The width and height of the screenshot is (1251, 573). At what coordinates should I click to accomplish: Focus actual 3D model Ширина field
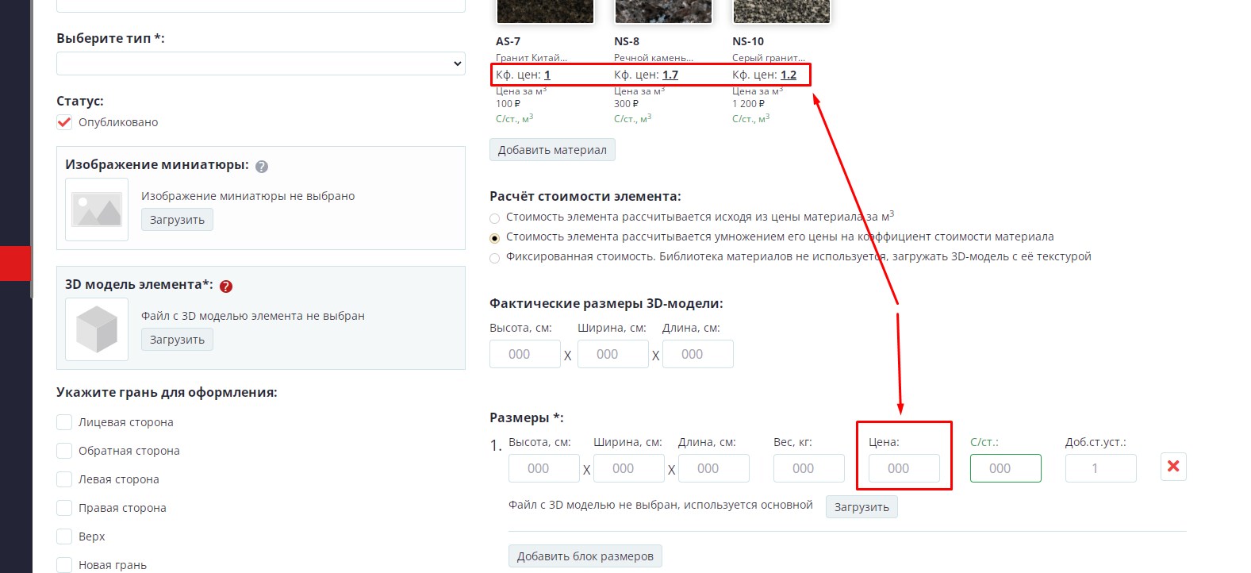(x=613, y=354)
